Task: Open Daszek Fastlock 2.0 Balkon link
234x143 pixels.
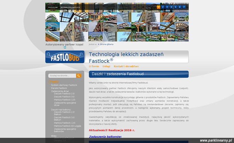Action: 64,113
